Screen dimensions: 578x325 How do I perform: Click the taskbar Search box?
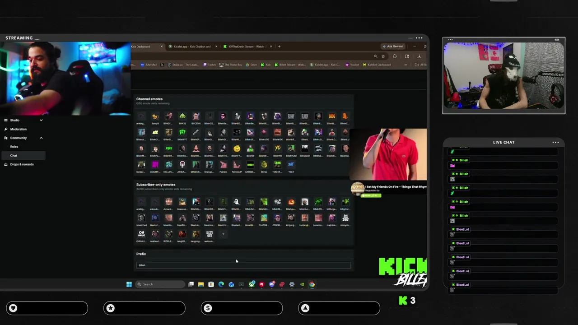[x=161, y=284]
